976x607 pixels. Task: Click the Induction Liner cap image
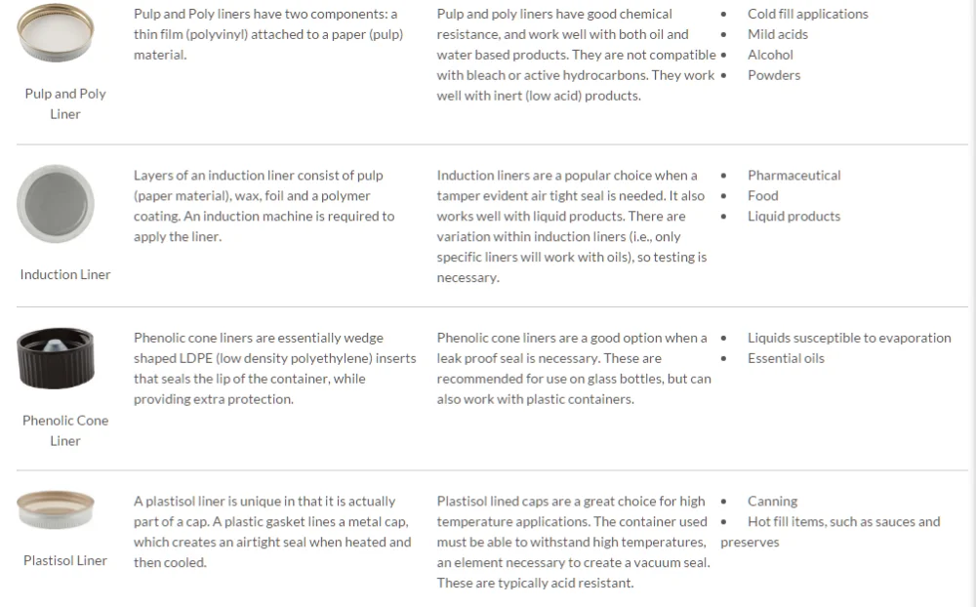coord(56,205)
